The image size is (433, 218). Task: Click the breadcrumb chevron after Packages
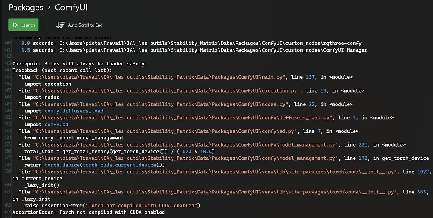point(50,8)
